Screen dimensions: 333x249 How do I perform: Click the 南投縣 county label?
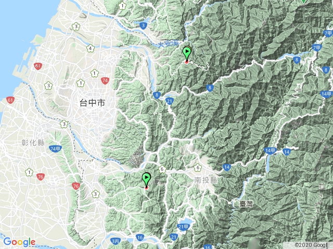[206, 180]
